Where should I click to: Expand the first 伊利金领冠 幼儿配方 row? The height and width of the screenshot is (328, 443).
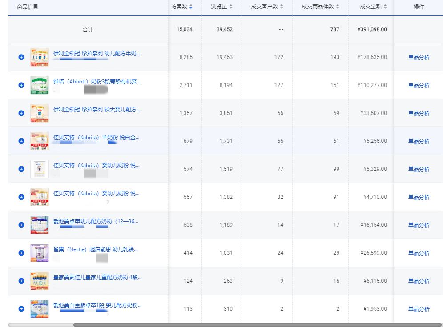pos(21,57)
